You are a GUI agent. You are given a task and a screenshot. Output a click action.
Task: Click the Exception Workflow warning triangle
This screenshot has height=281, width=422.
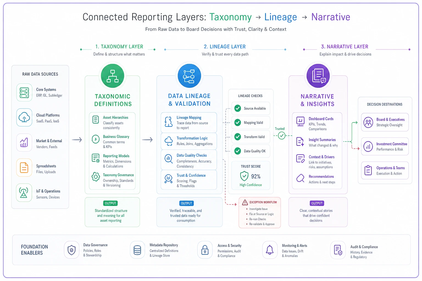pos(245,203)
